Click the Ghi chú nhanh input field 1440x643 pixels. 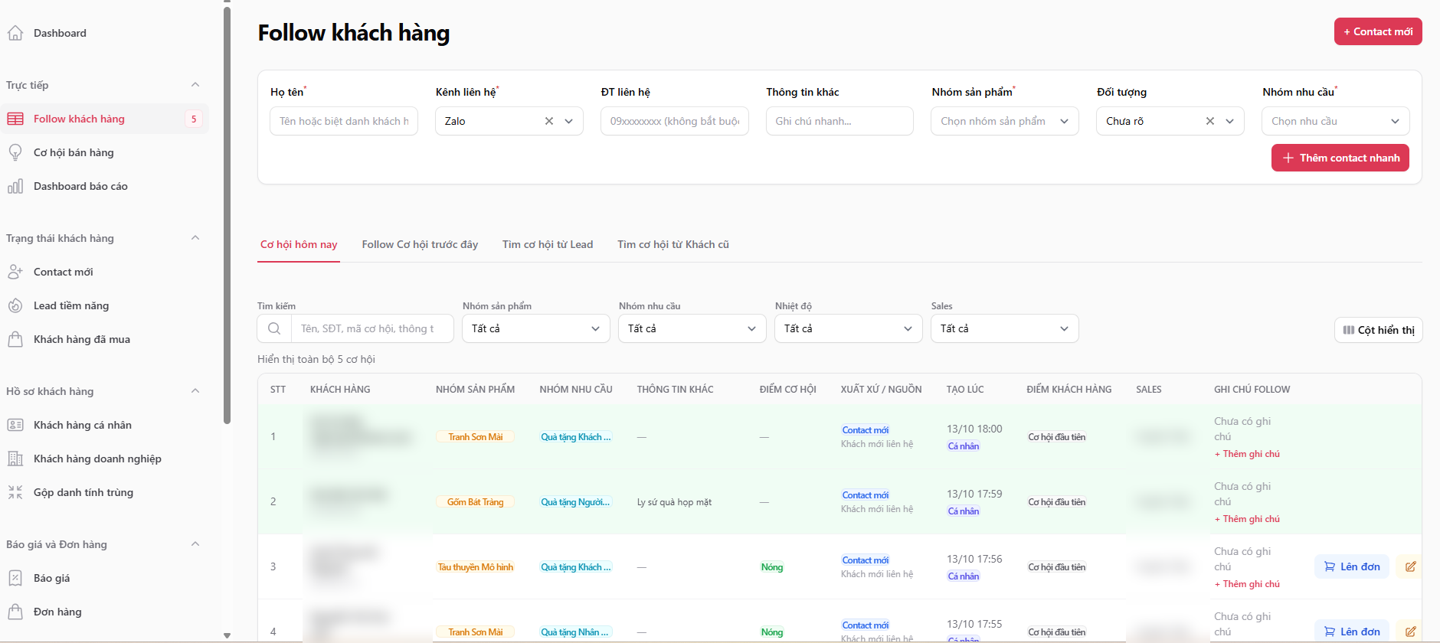[839, 121]
